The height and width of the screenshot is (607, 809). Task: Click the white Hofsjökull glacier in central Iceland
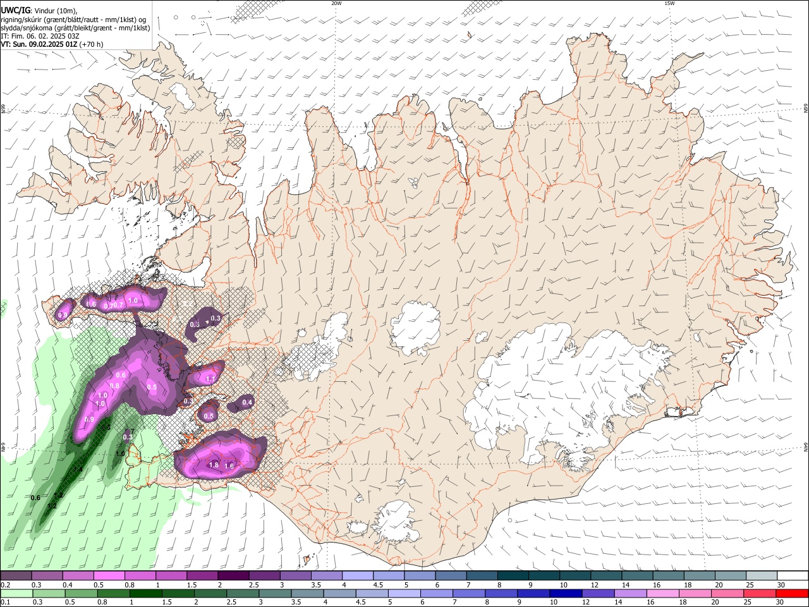pos(415,328)
